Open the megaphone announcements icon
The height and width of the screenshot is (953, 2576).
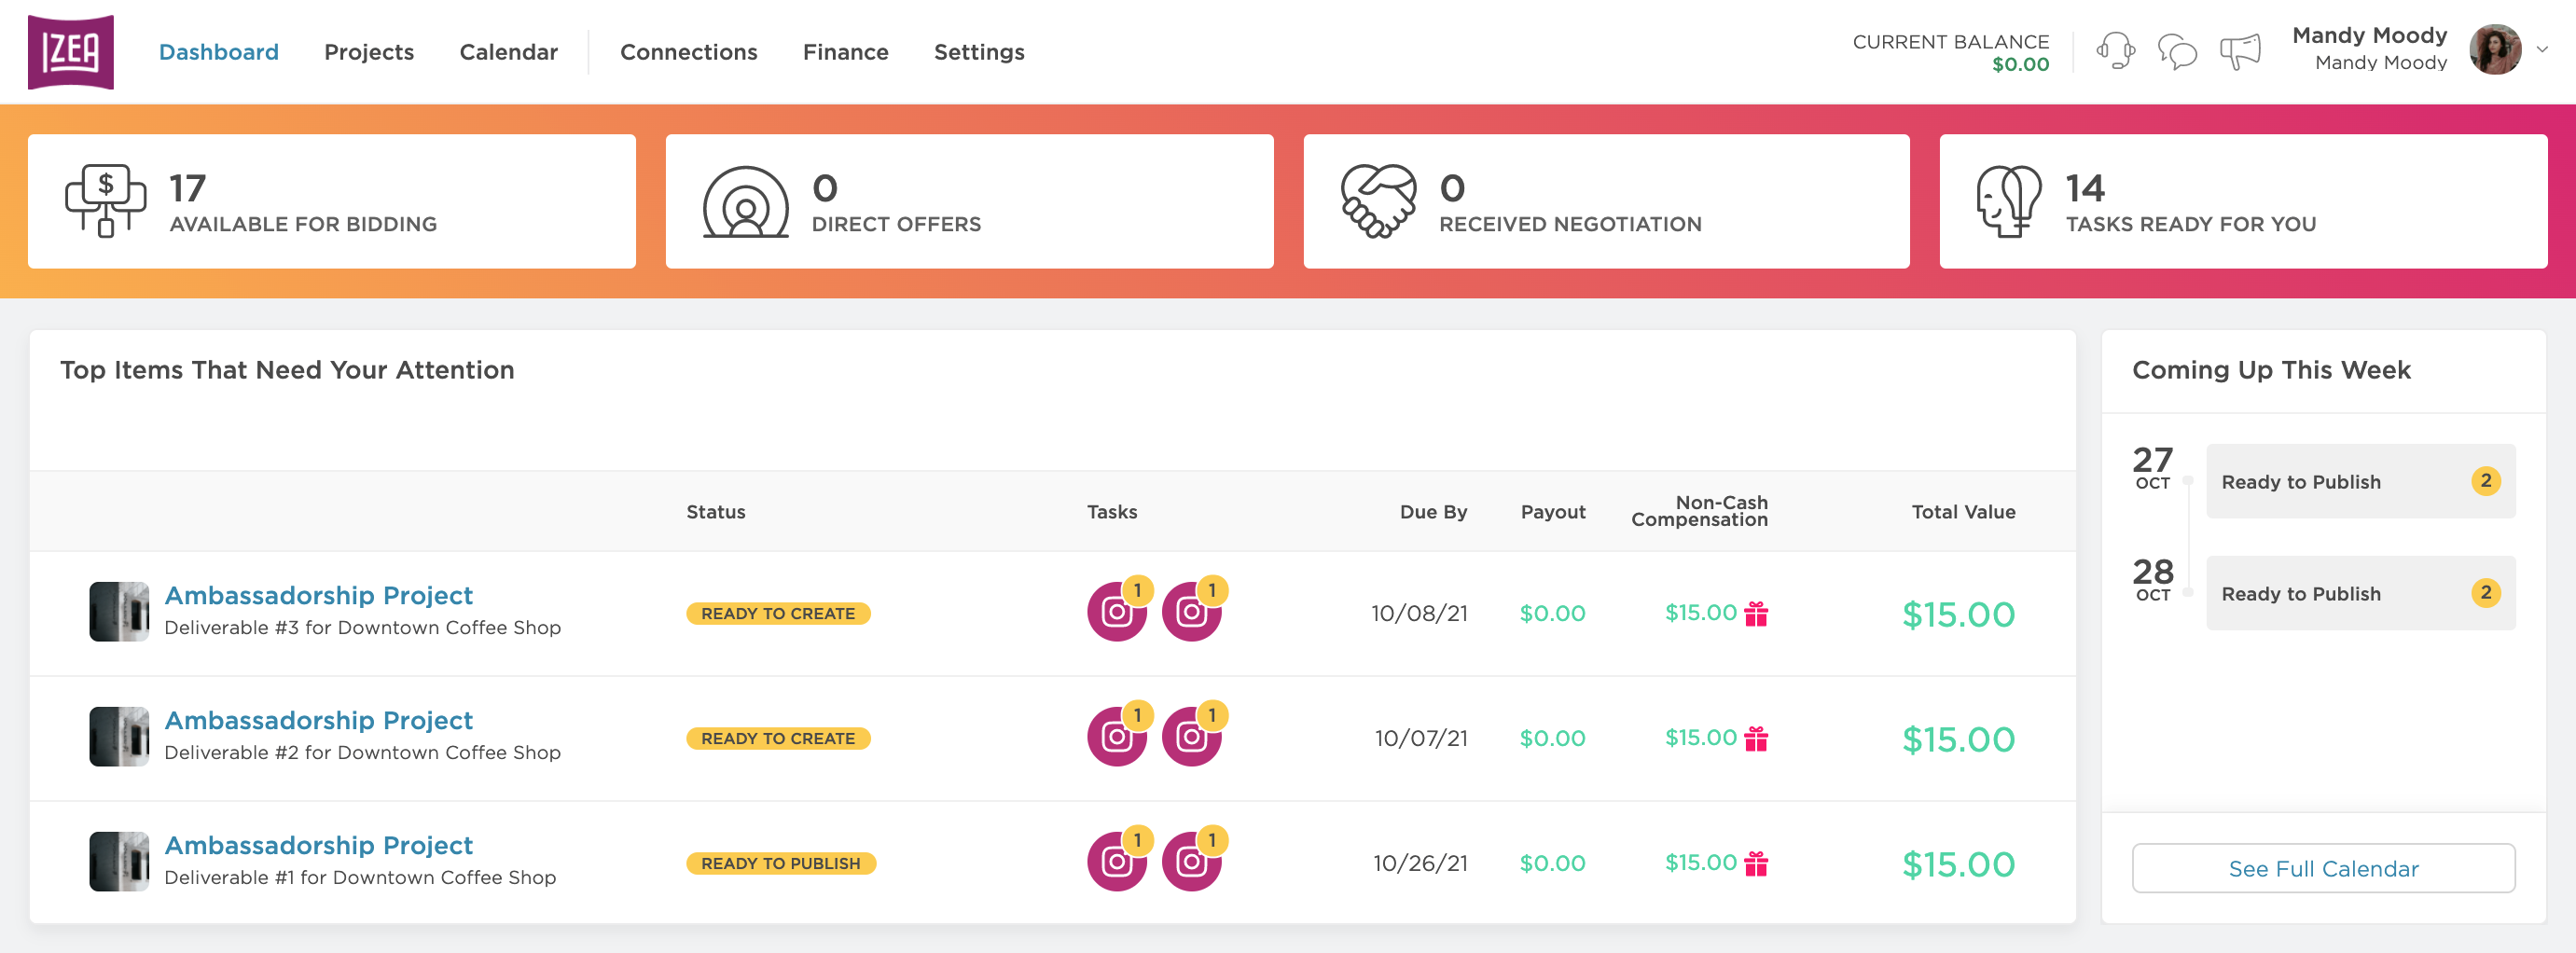(x=2240, y=51)
